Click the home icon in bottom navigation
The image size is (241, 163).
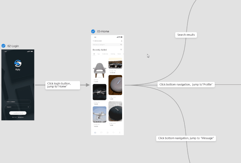[x=95, y=132]
